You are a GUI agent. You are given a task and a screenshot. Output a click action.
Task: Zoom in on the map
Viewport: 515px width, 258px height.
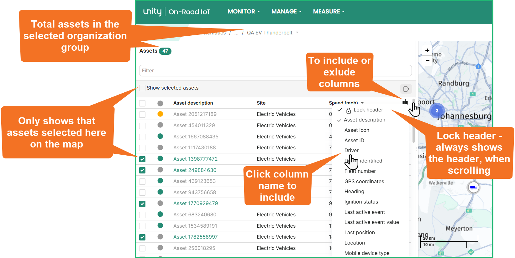[427, 50]
